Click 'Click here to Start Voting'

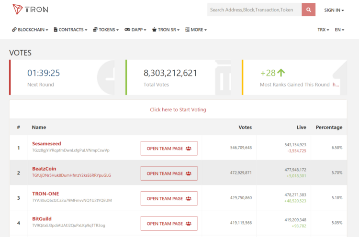[178, 110]
